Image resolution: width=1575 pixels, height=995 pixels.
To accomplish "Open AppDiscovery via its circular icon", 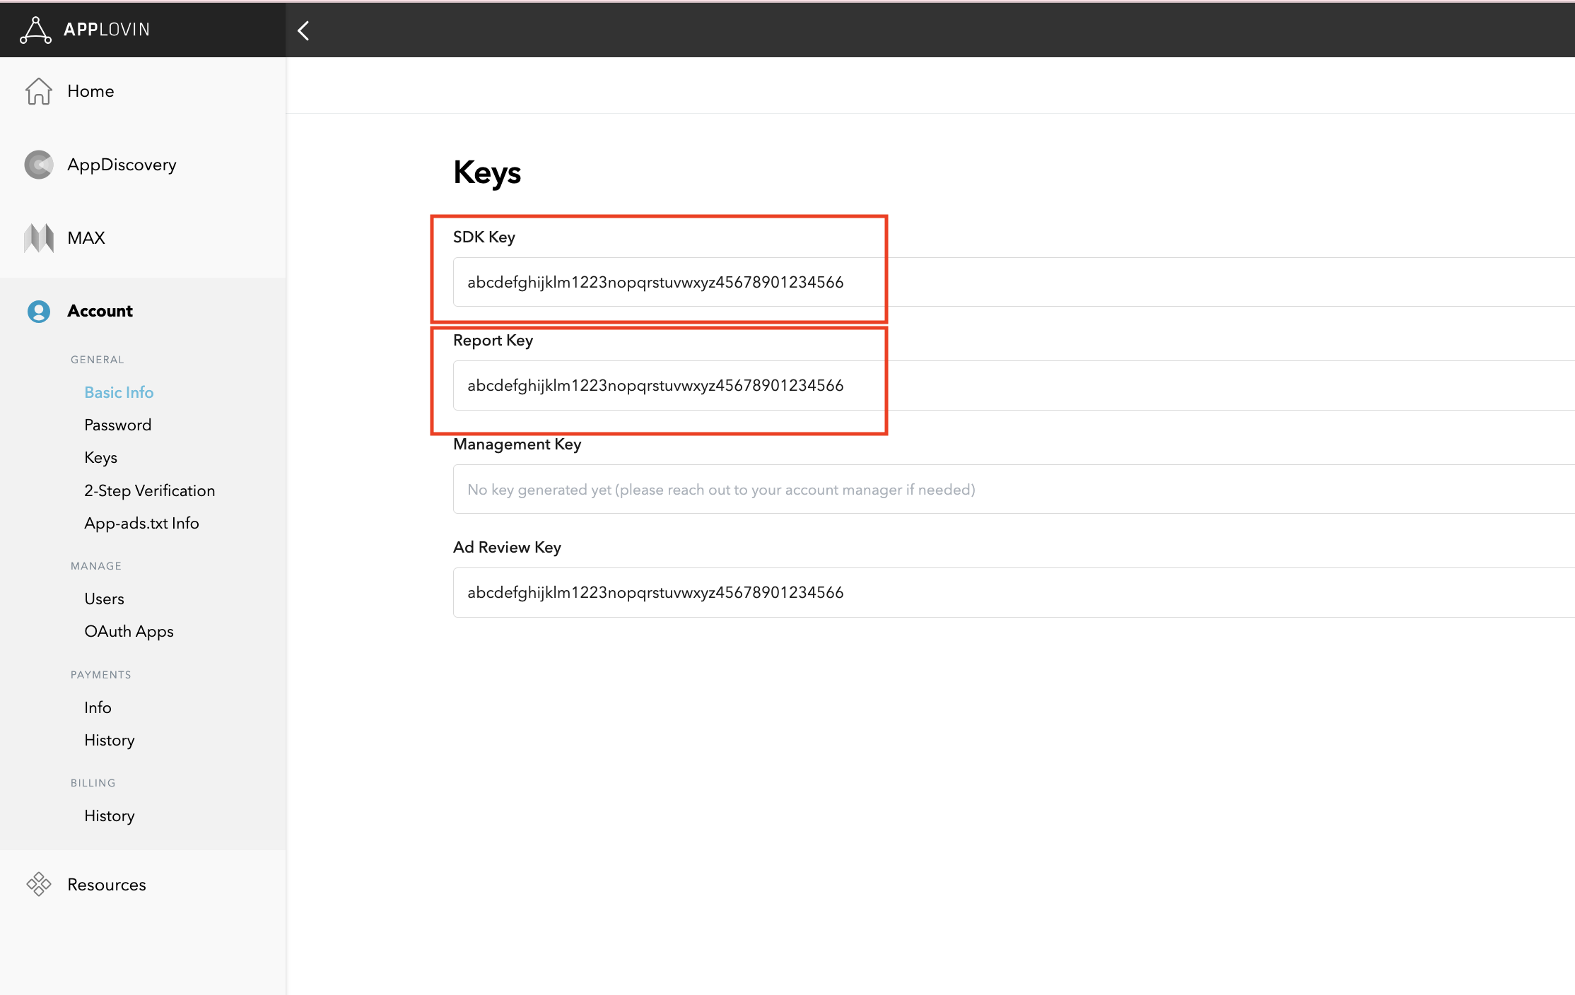I will [39, 165].
